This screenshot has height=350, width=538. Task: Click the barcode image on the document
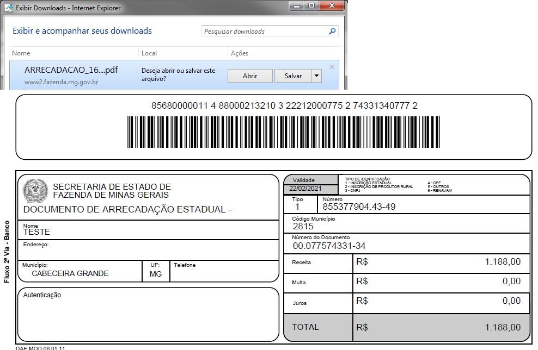pyautogui.click(x=283, y=132)
